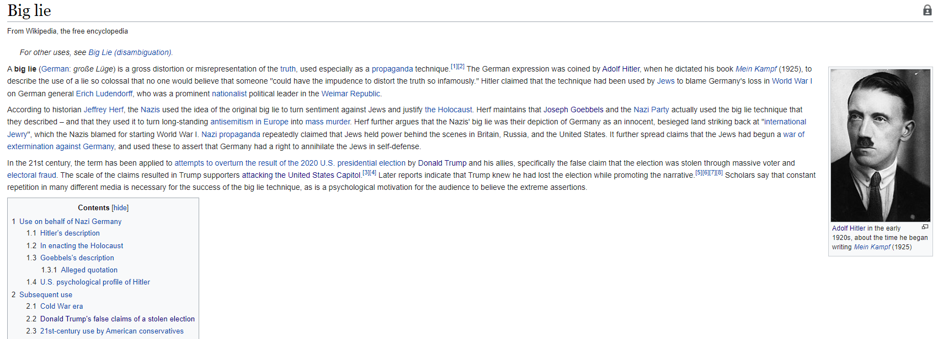Open section 1.4 U.S. psychological profile of Hitler

(x=95, y=282)
